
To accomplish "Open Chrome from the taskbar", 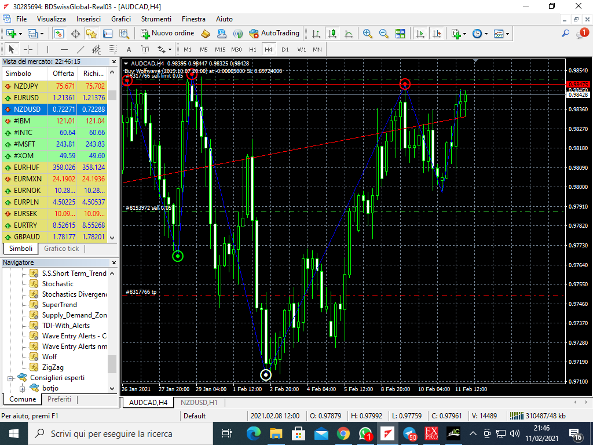I will 343,433.
